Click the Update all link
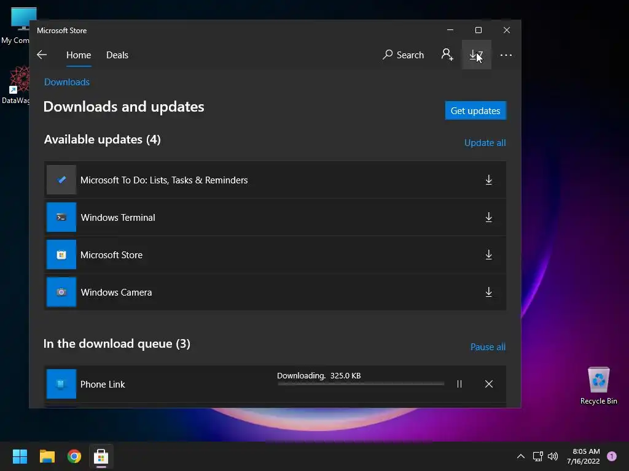 tap(485, 142)
